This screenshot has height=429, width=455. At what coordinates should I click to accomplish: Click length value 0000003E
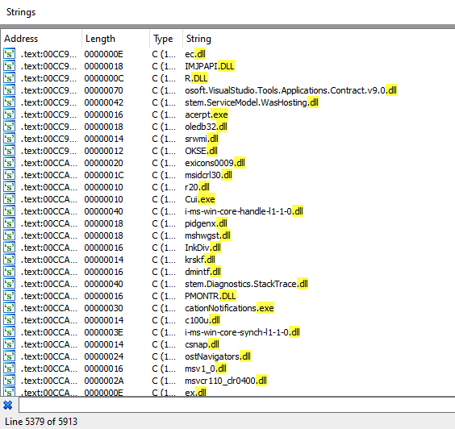103,332
